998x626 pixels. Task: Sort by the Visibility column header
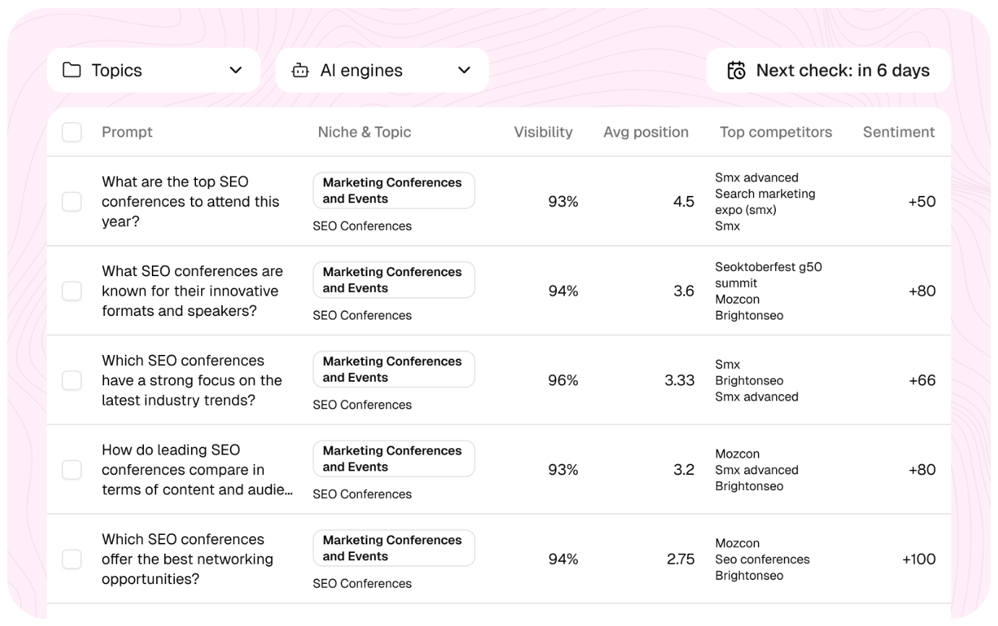tap(543, 132)
